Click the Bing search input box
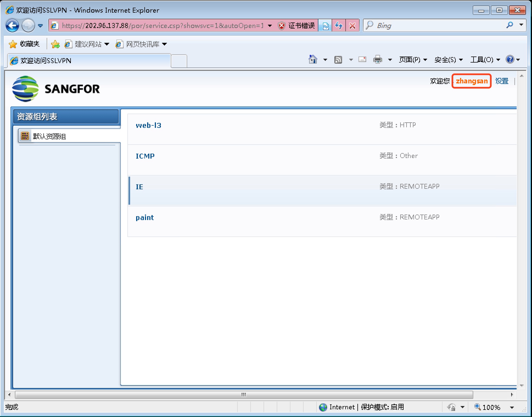This screenshot has height=417, width=532. 439,26
